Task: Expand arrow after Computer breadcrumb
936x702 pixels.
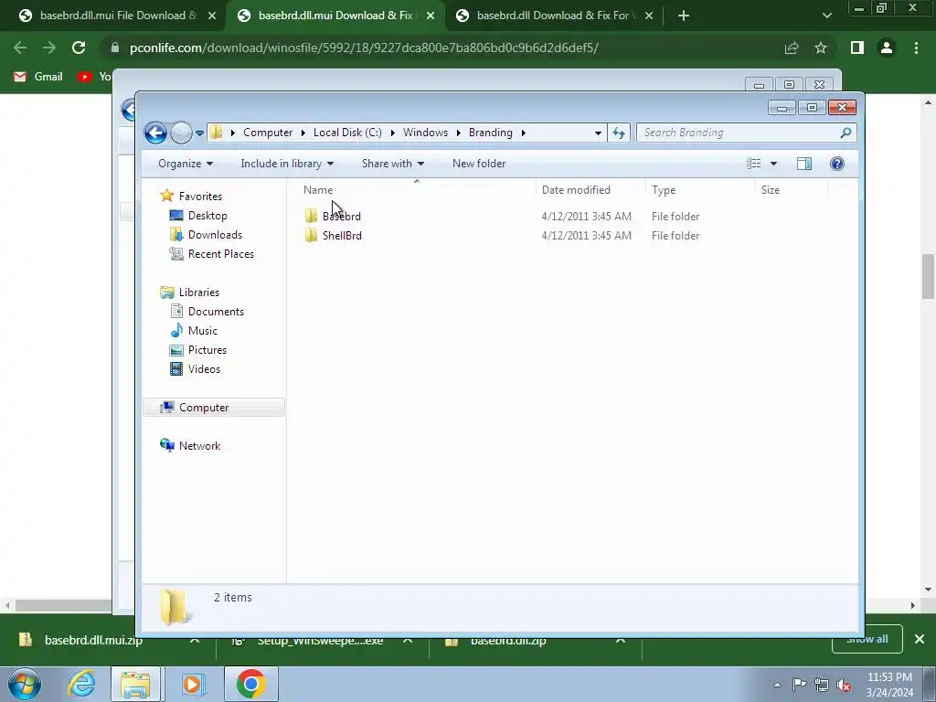Action: click(x=303, y=133)
